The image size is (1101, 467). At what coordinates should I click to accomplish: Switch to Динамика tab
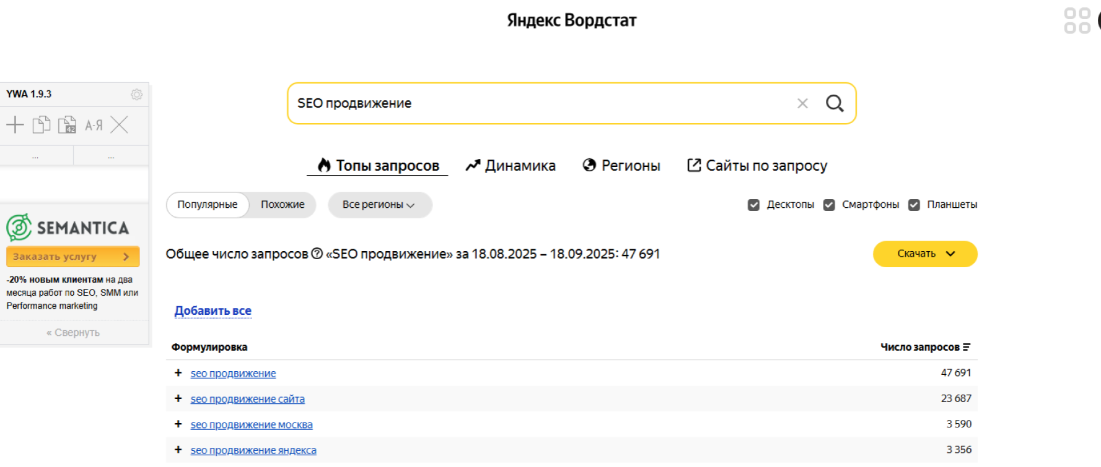(511, 165)
